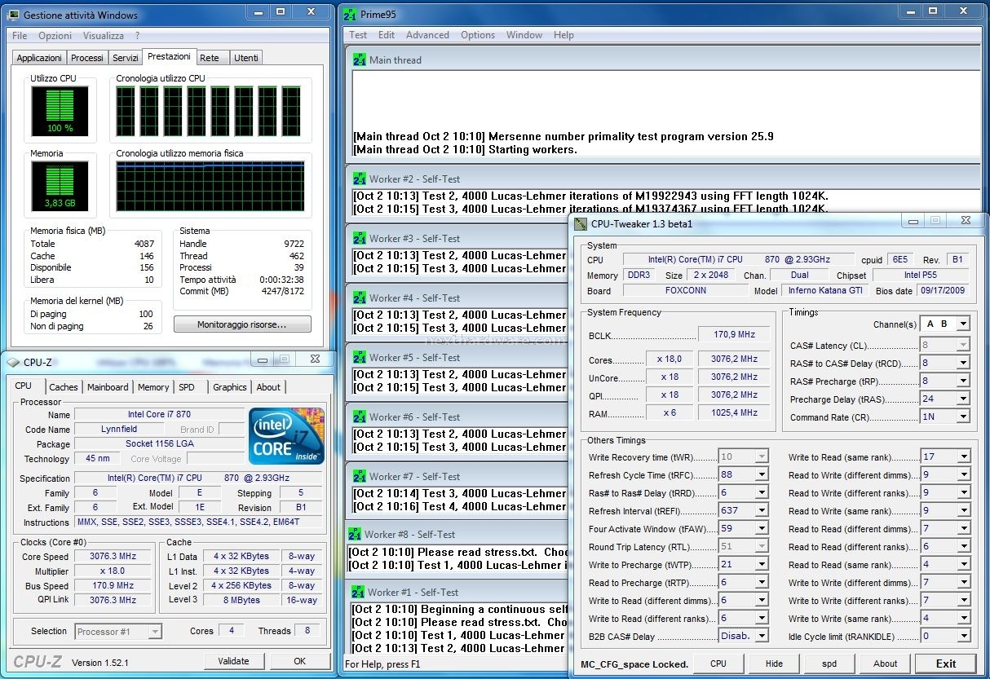990x679 pixels.
Task: Open the Command Rate (CR) dropdown
Action: (963, 417)
